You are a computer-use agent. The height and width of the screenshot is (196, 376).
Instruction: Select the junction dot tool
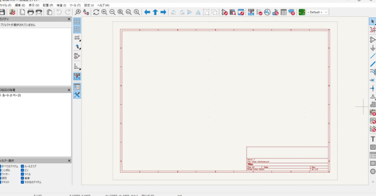pos(372,89)
